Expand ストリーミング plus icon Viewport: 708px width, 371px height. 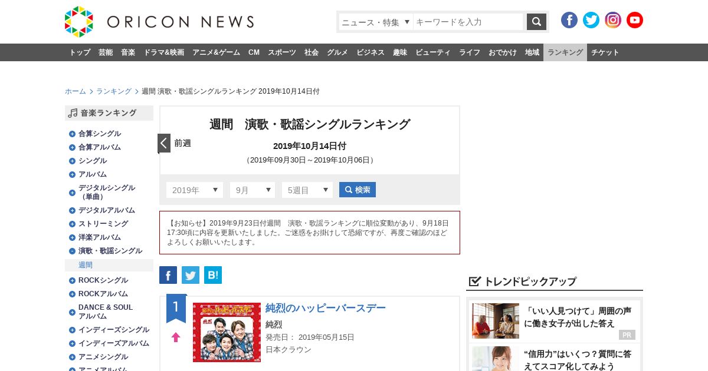coord(72,224)
